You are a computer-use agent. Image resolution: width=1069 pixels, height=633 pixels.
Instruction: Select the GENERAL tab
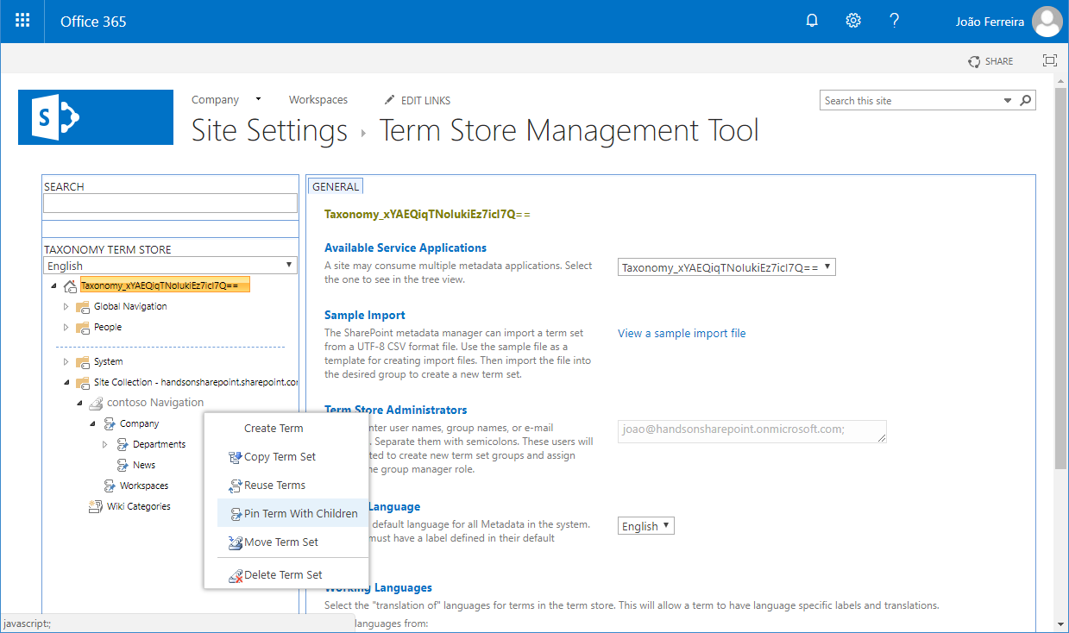tap(336, 186)
